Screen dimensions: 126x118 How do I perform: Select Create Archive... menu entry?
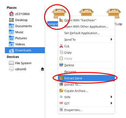(x=87, y=91)
